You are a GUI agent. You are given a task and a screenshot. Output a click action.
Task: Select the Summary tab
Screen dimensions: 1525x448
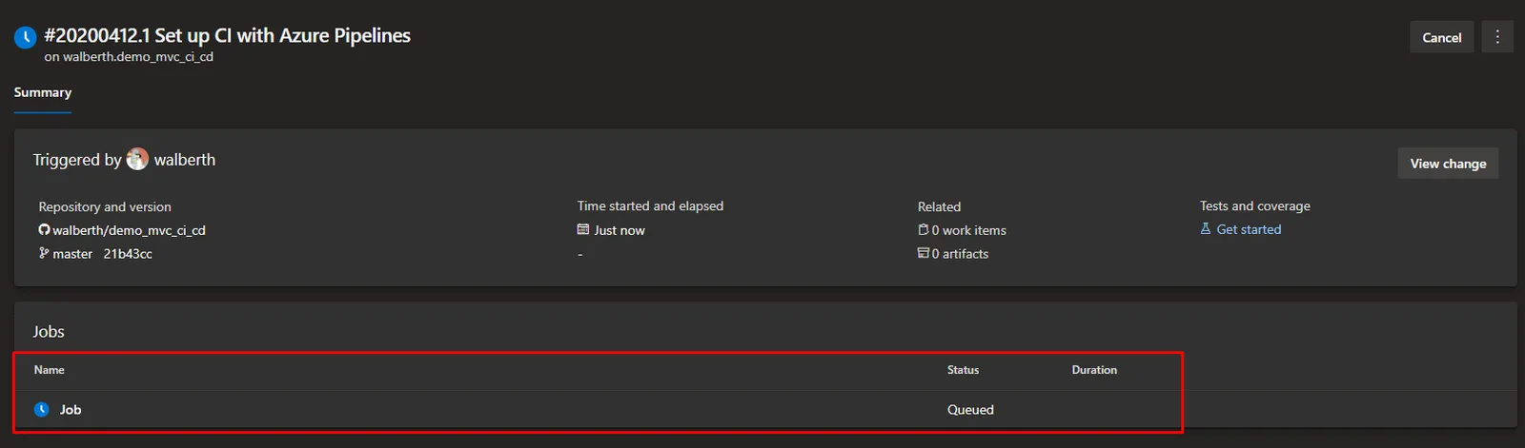coord(43,92)
